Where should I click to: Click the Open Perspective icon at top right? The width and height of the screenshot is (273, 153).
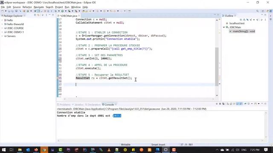point(263,11)
